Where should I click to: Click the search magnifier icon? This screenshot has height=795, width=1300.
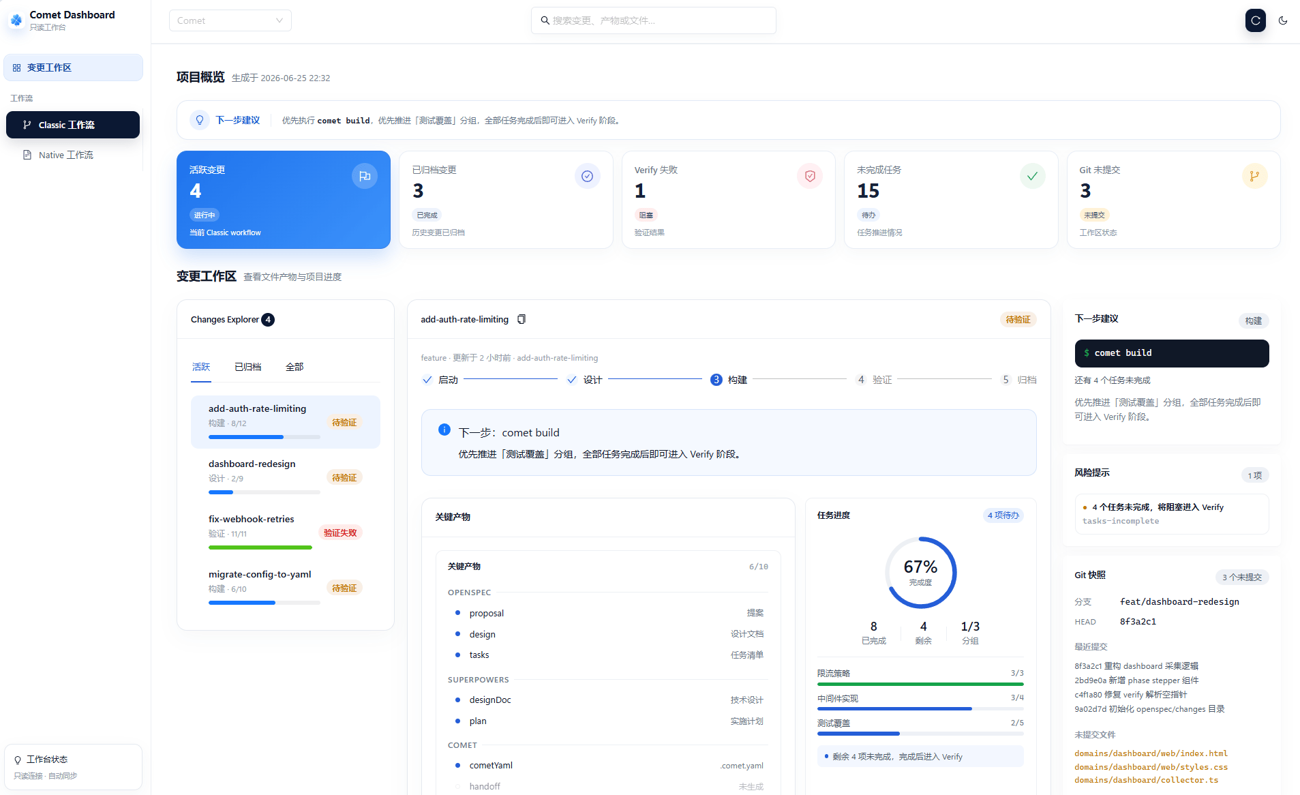545,20
